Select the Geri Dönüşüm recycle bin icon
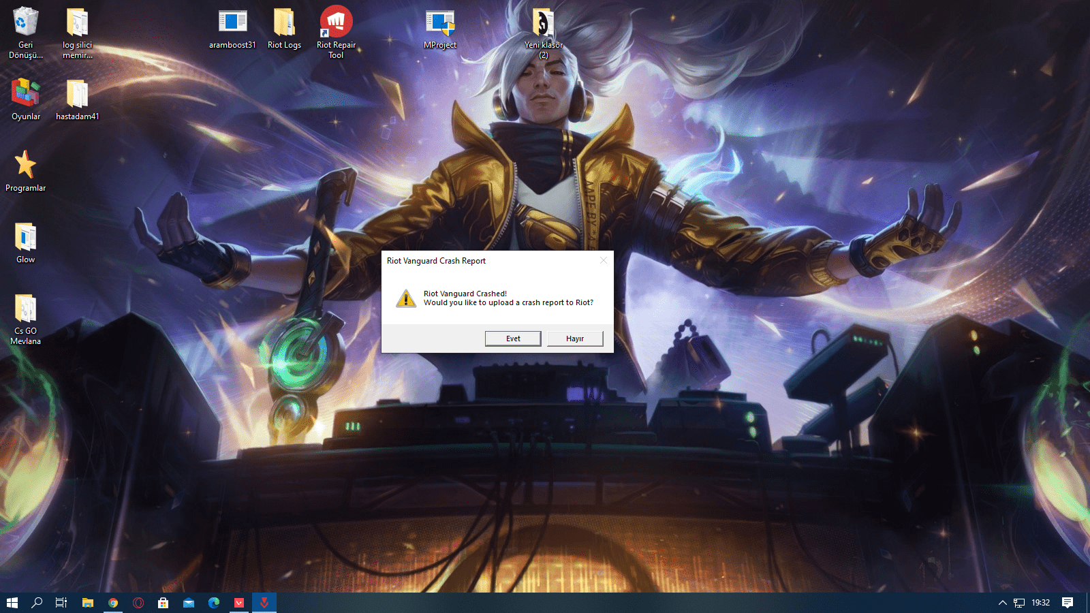The height and width of the screenshot is (613, 1090). 26,33
